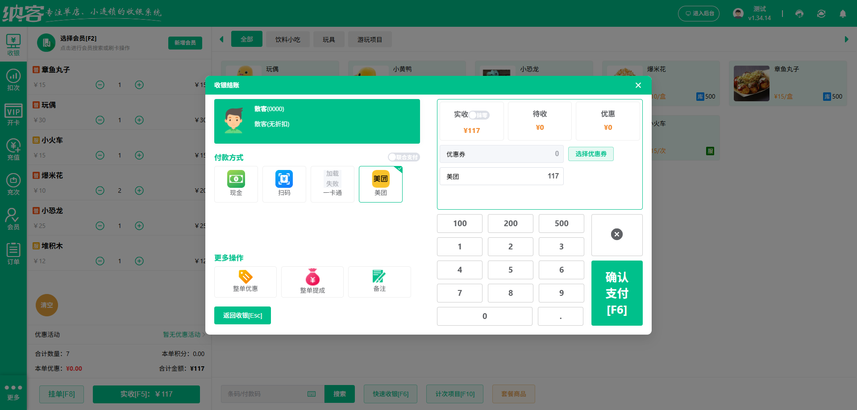Image resolution: width=857 pixels, height=410 pixels.
Task: Click the 返回收银 return to cashier button
Action: point(242,315)
